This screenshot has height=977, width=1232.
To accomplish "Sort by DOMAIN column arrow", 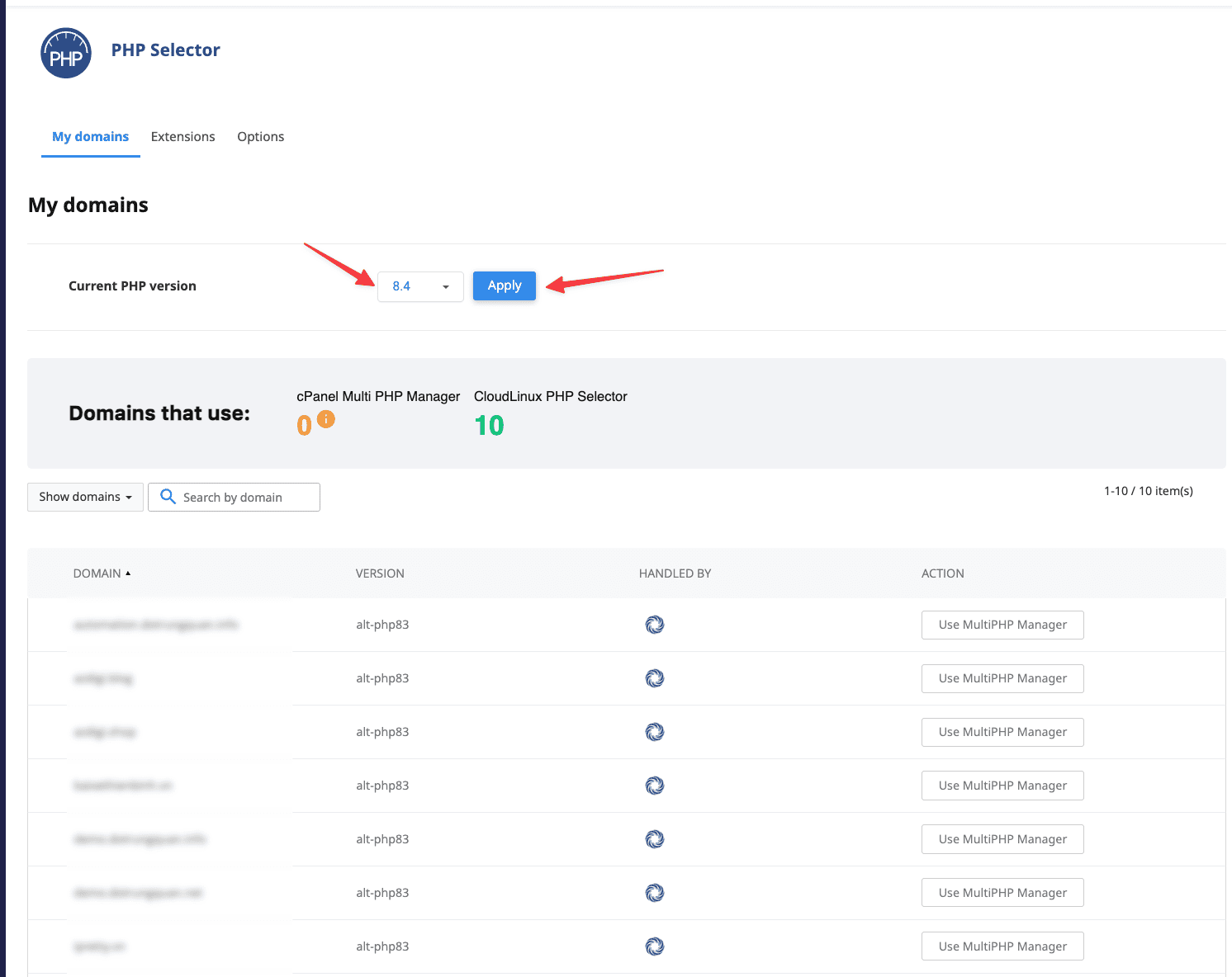I will 128,573.
